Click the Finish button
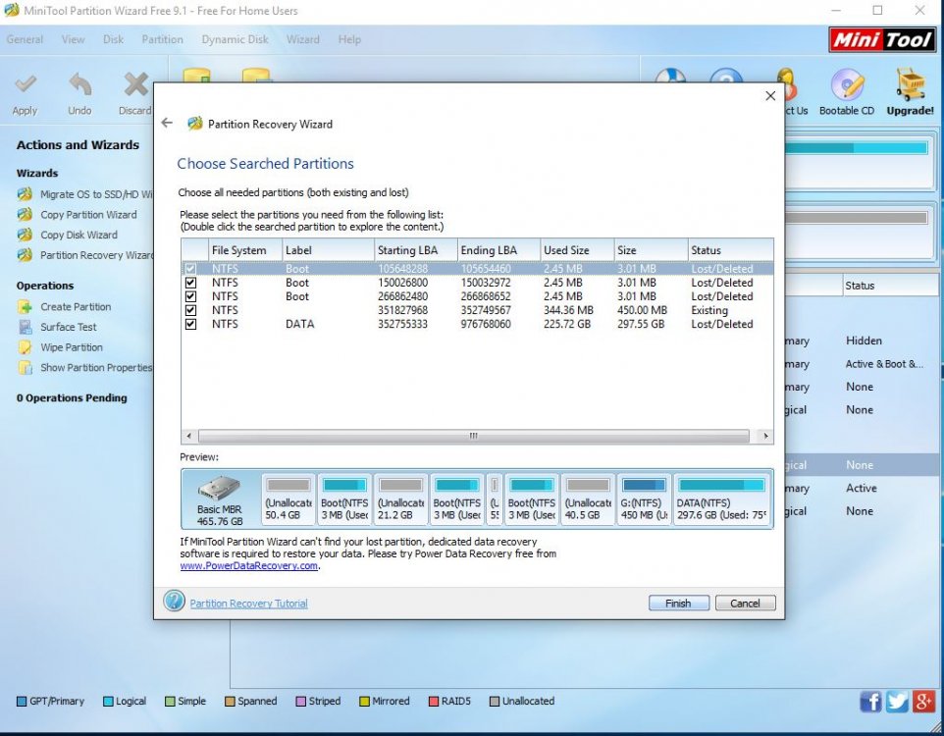Viewport: 944px width, 736px height. pyautogui.click(x=678, y=604)
